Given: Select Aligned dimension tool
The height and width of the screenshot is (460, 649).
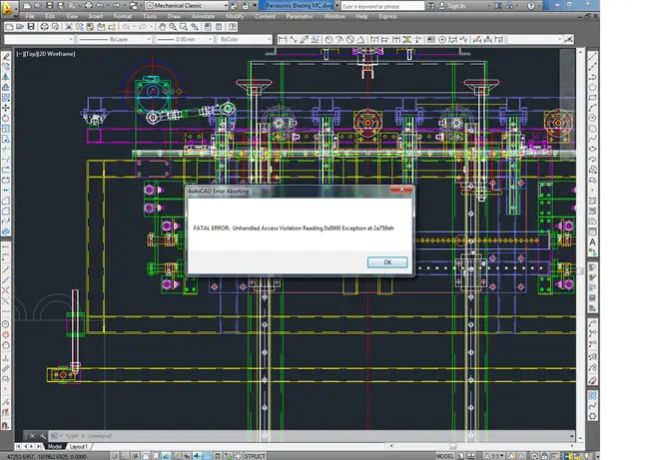Looking at the screenshot, I should (x=294, y=39).
